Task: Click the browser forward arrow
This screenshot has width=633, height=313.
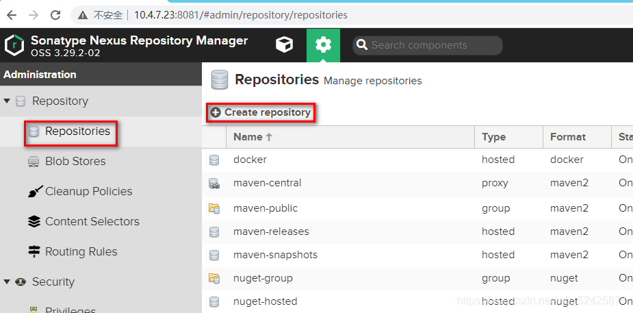Action: (x=34, y=15)
